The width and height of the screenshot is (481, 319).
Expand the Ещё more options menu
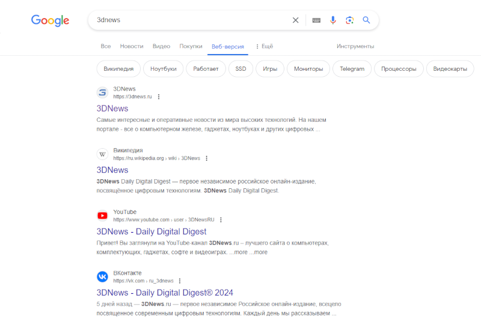264,46
